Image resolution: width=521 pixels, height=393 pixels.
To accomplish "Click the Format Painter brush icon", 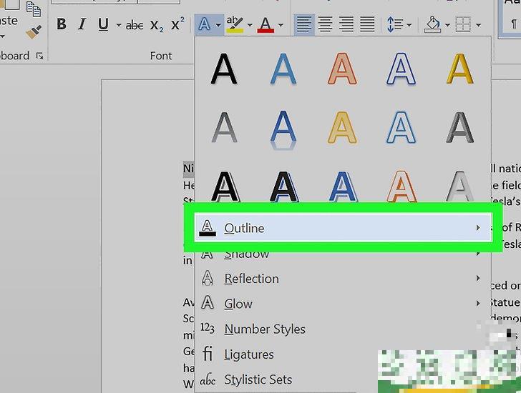I will pyautogui.click(x=34, y=31).
